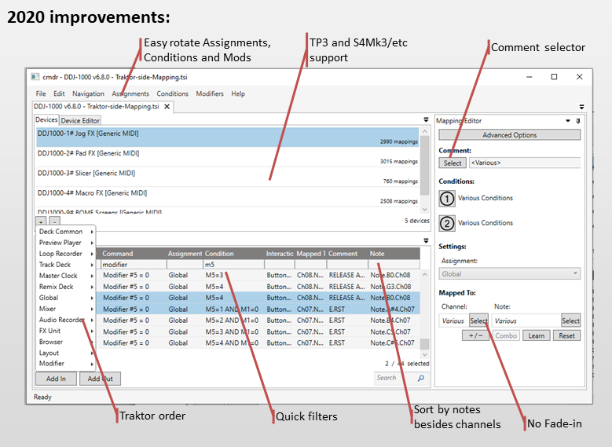
Task: Expand Remix Deck submenu
Action: (65, 287)
